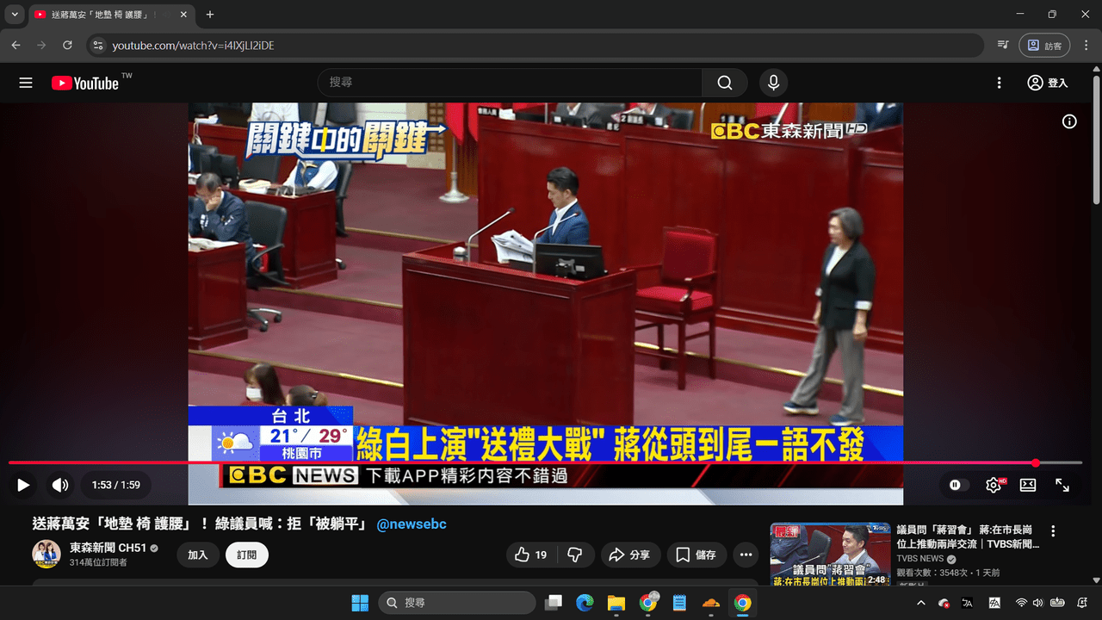Click the search magnifier button
The height and width of the screenshot is (620, 1102).
725,83
